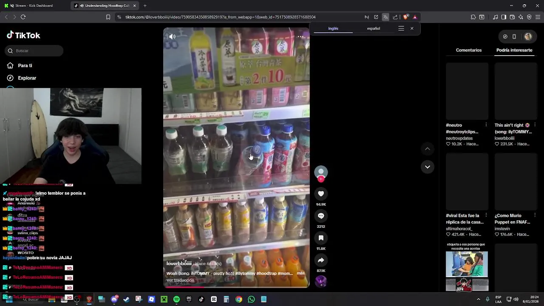Open Steam from taskbar
544x306 pixels.
coord(126,299)
